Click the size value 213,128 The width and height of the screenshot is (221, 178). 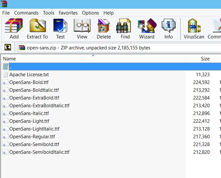[201, 129]
